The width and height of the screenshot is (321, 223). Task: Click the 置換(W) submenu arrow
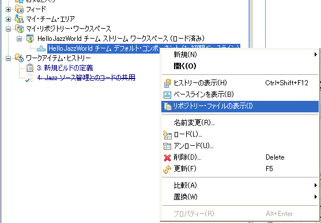[316, 197]
